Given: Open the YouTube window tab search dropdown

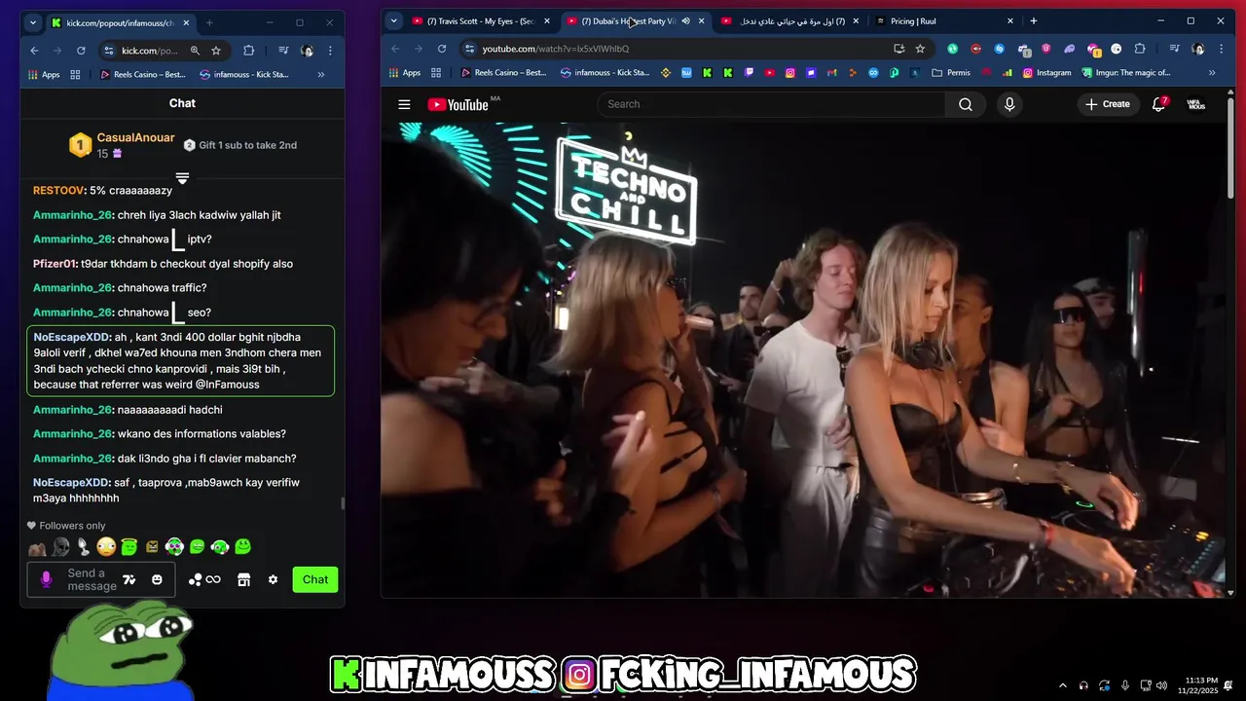Looking at the screenshot, I should (393, 20).
